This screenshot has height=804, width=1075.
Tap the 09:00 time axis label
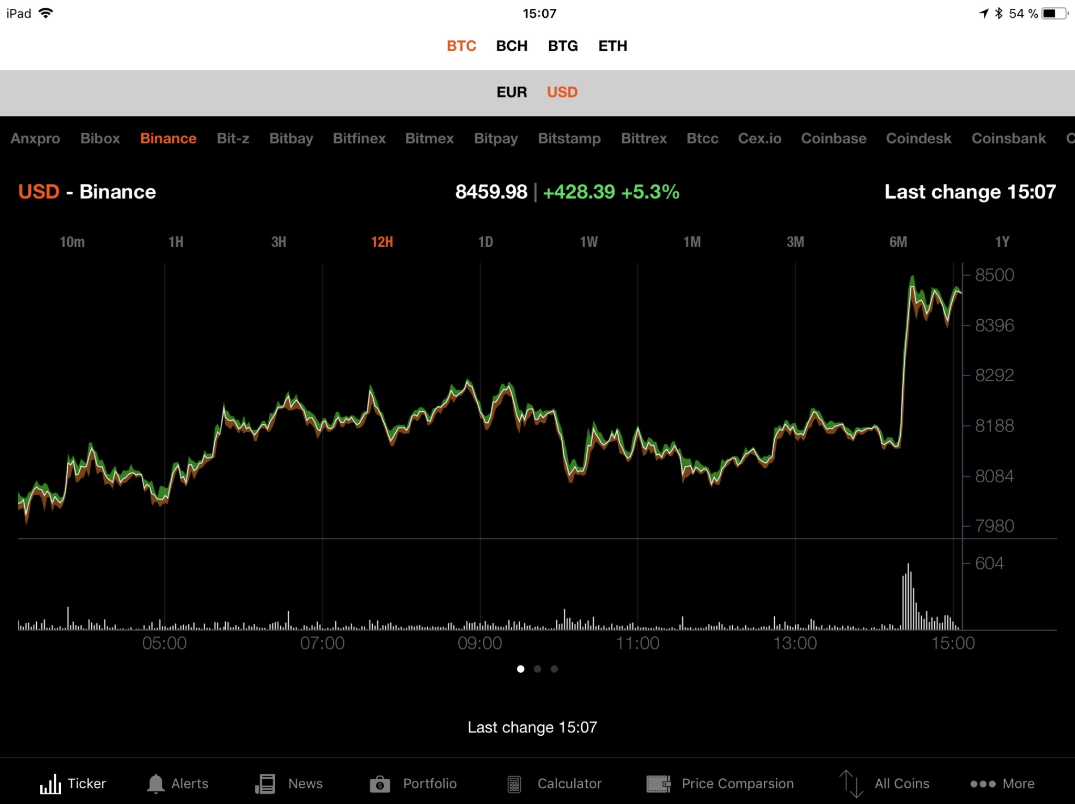pos(480,643)
